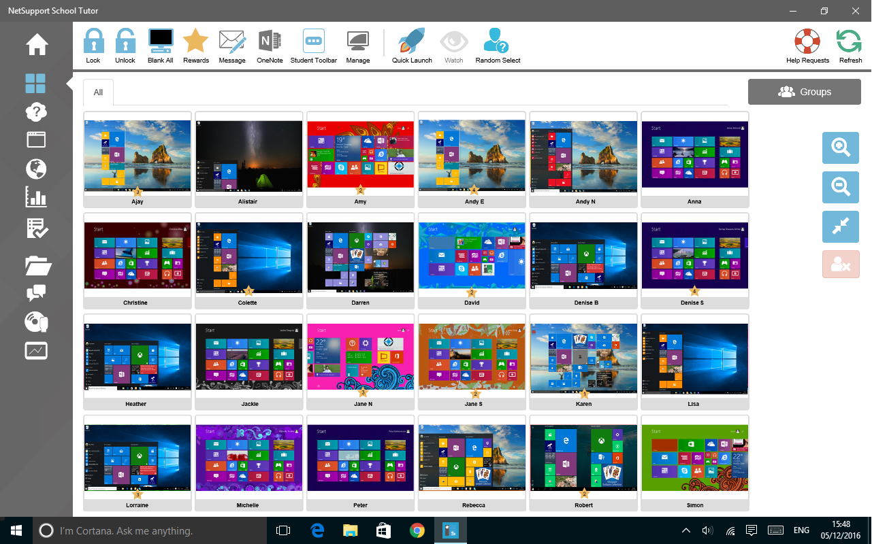Image resolution: width=872 pixels, height=544 pixels.
Task: Zoom in thumbnails with magnifier plus
Action: point(840,148)
